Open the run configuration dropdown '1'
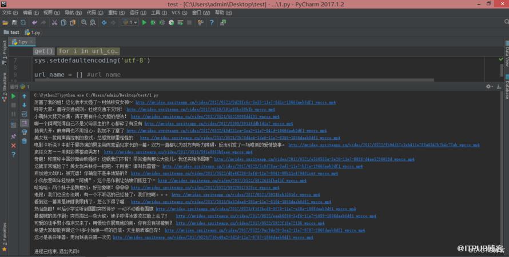This screenshot has width=509, height=257. pyautogui.click(x=130, y=22)
